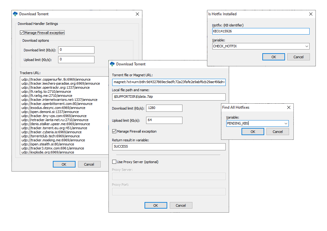
Task: Click Cancel below the Proxy Port field
Action: tap(181, 205)
